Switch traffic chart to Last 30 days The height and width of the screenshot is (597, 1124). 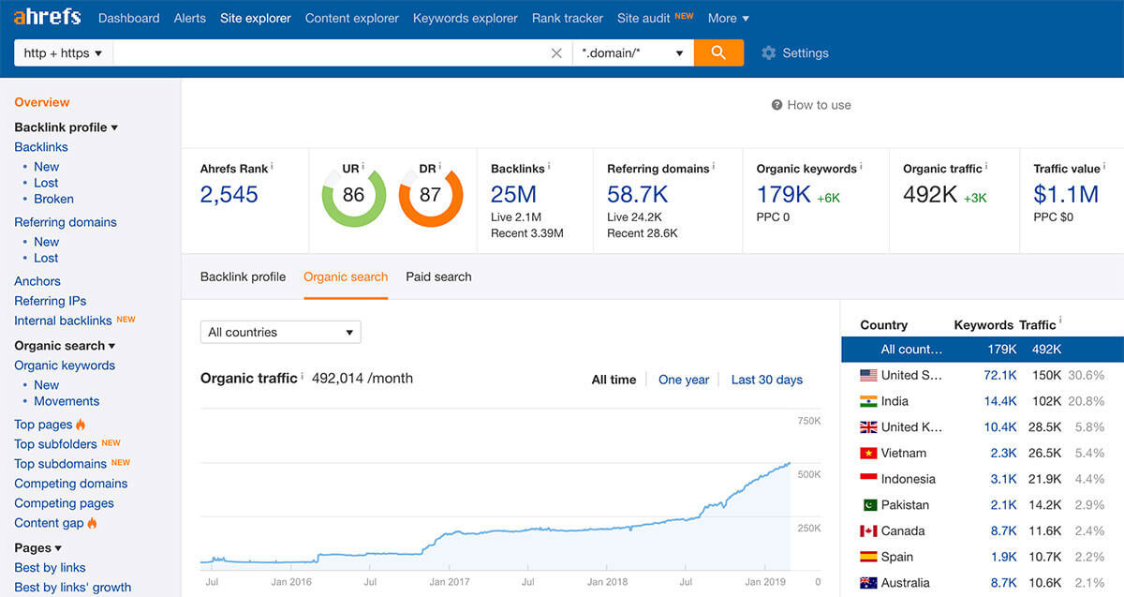pos(766,380)
